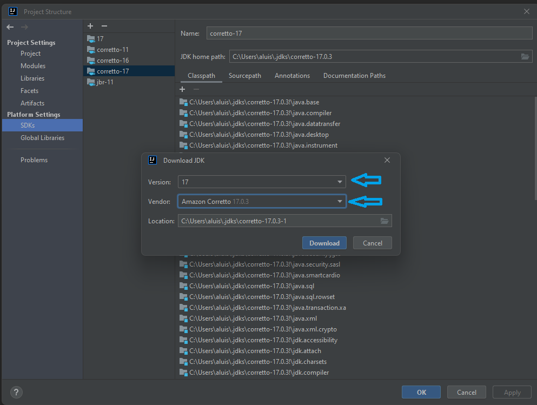The height and width of the screenshot is (405, 537).
Task: Open Libraries settings
Action: click(x=32, y=78)
